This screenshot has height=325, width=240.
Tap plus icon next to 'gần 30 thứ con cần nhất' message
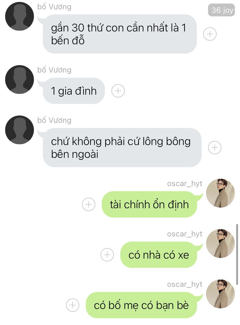pos(210,34)
